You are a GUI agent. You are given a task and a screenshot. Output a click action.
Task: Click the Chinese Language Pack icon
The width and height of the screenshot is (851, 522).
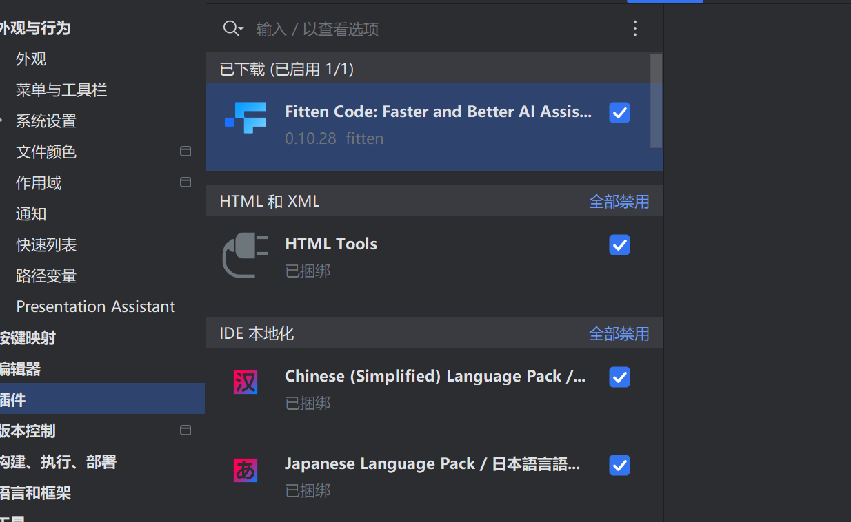[x=246, y=382]
